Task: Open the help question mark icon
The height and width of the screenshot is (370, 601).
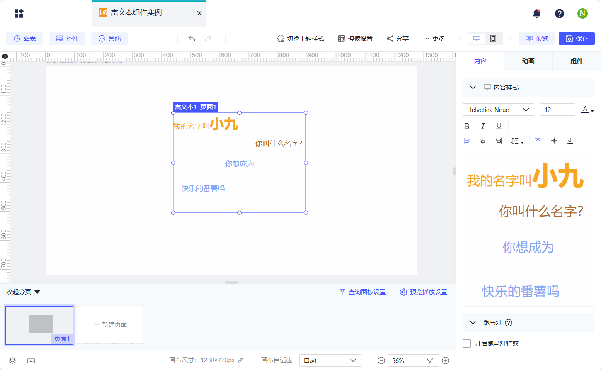Action: [560, 14]
